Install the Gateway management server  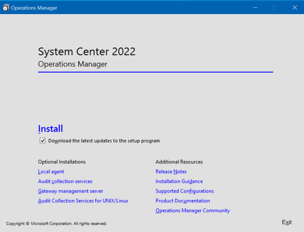click(70, 191)
